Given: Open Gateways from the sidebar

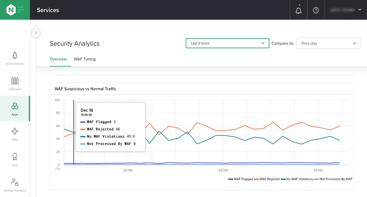Looking at the screenshot, I should pyautogui.click(x=15, y=83).
